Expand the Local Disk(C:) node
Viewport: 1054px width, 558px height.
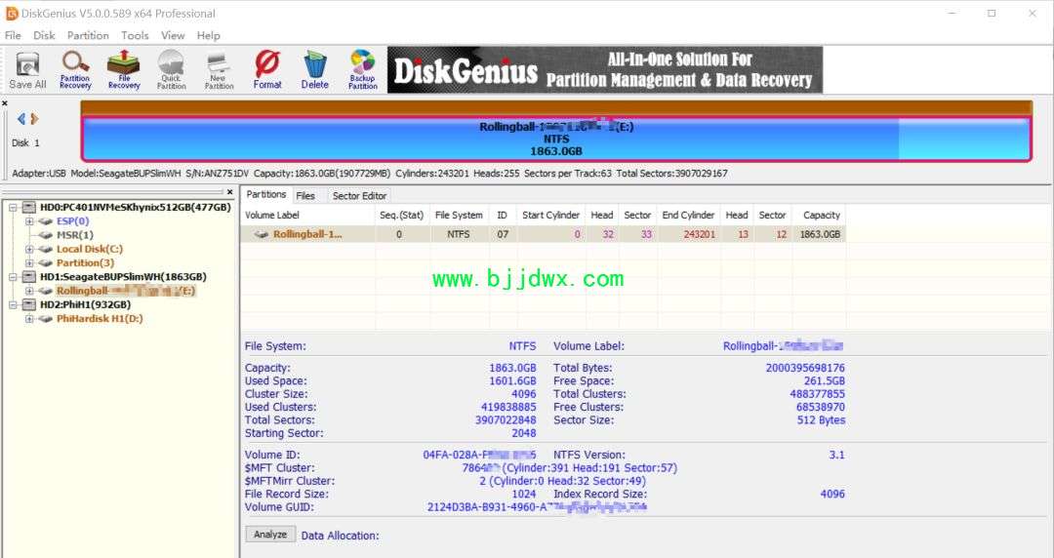29,250
